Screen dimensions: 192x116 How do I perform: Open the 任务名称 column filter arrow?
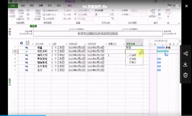click(x=49, y=44)
